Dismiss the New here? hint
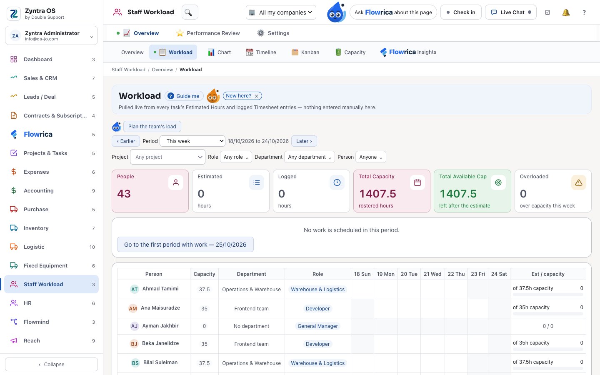 tap(257, 96)
